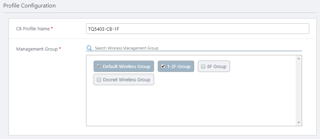
Task: Click the magnifier search icon
Action: (x=89, y=48)
